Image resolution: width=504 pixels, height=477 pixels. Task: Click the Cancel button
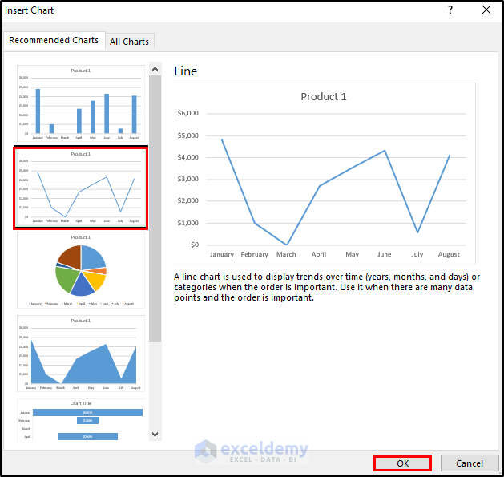coord(470,463)
